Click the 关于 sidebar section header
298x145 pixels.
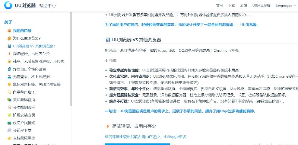point(8,22)
